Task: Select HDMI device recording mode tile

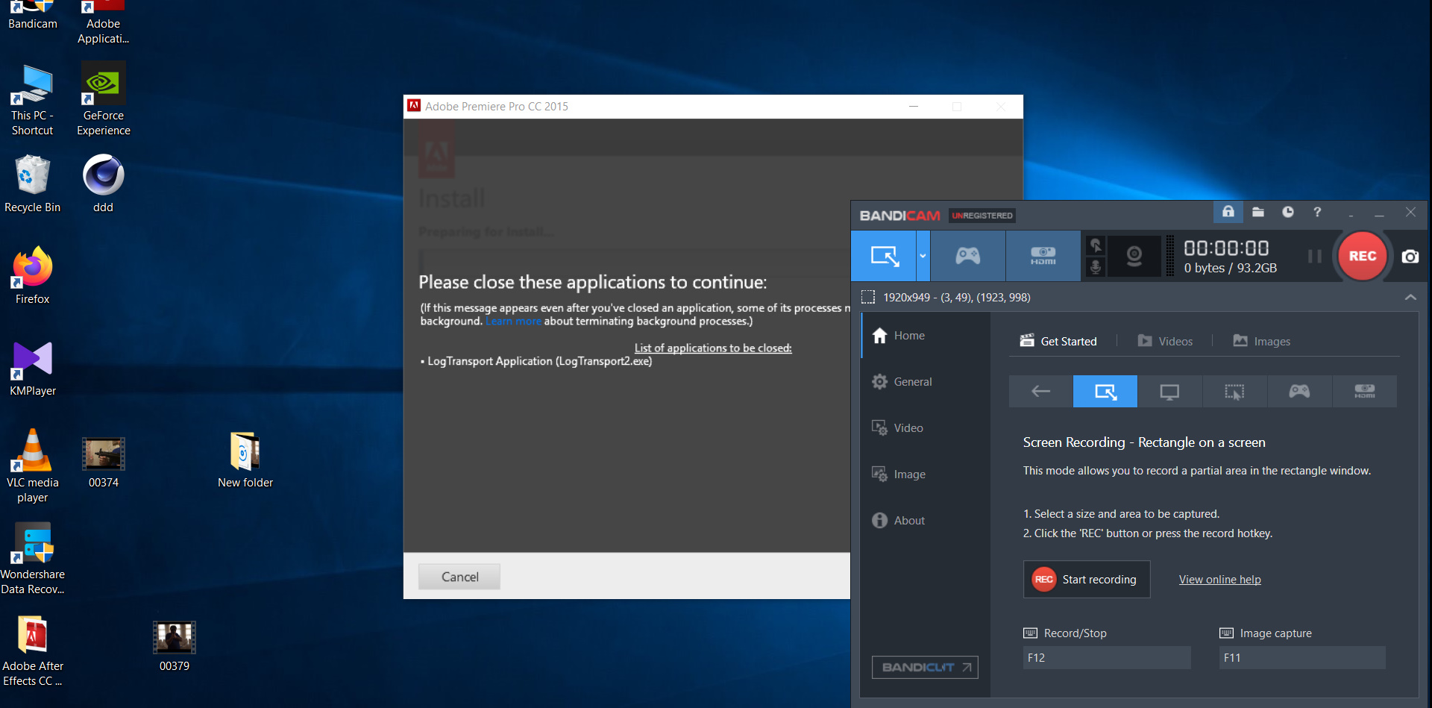Action: [1364, 391]
